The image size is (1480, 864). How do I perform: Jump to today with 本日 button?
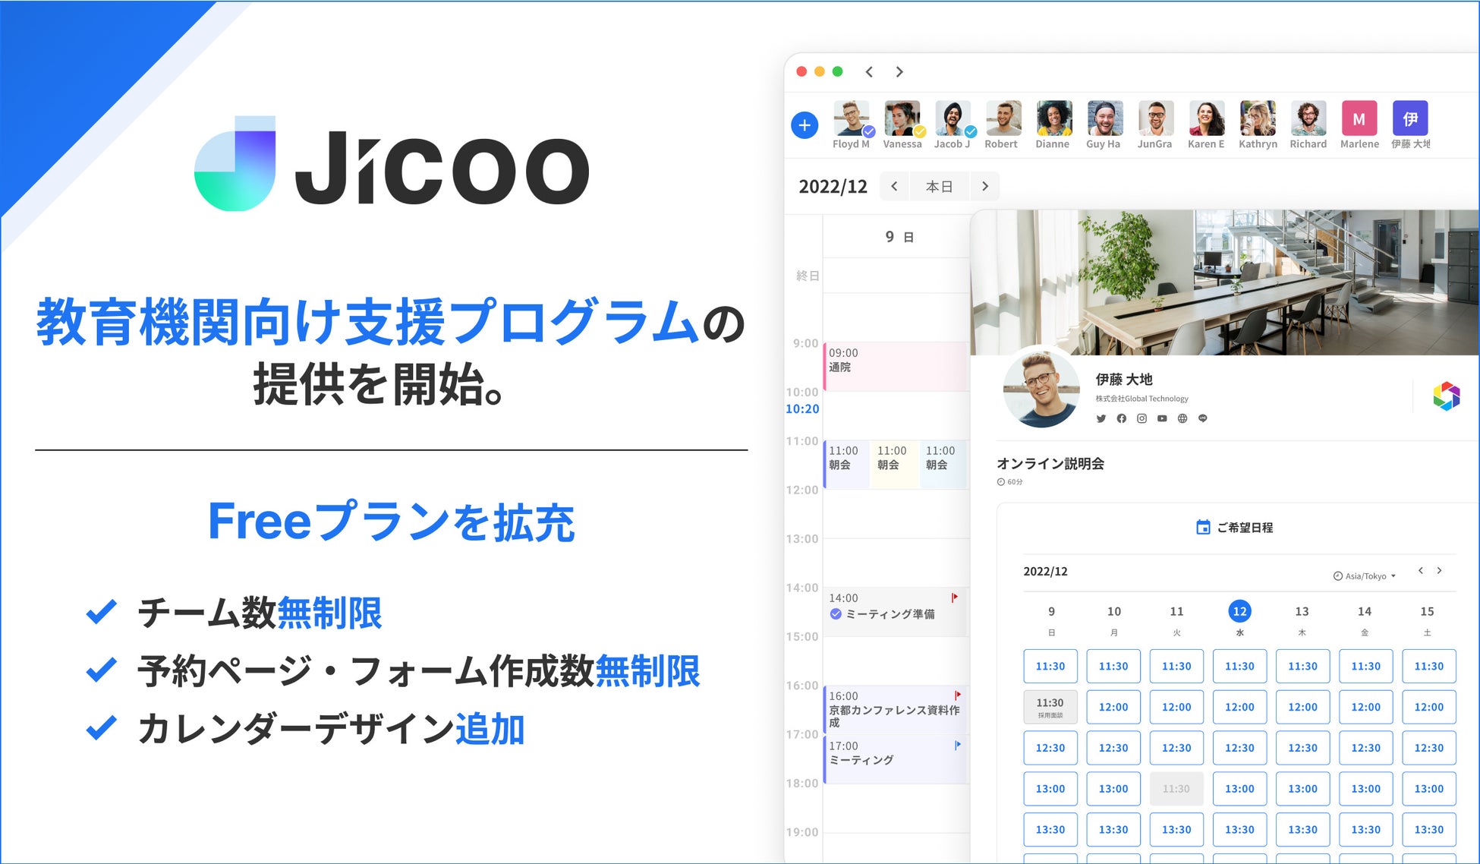click(x=940, y=187)
